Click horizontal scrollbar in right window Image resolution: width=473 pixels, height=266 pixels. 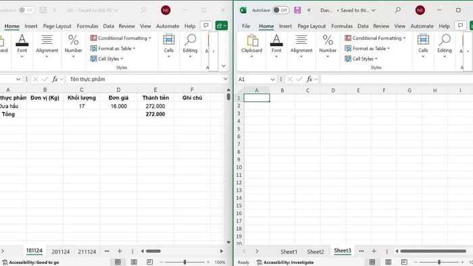coord(433,251)
